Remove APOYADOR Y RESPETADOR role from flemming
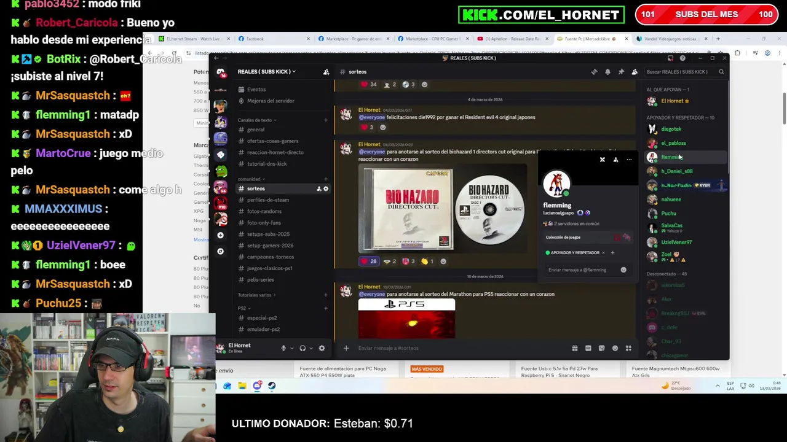 pyautogui.click(x=603, y=252)
